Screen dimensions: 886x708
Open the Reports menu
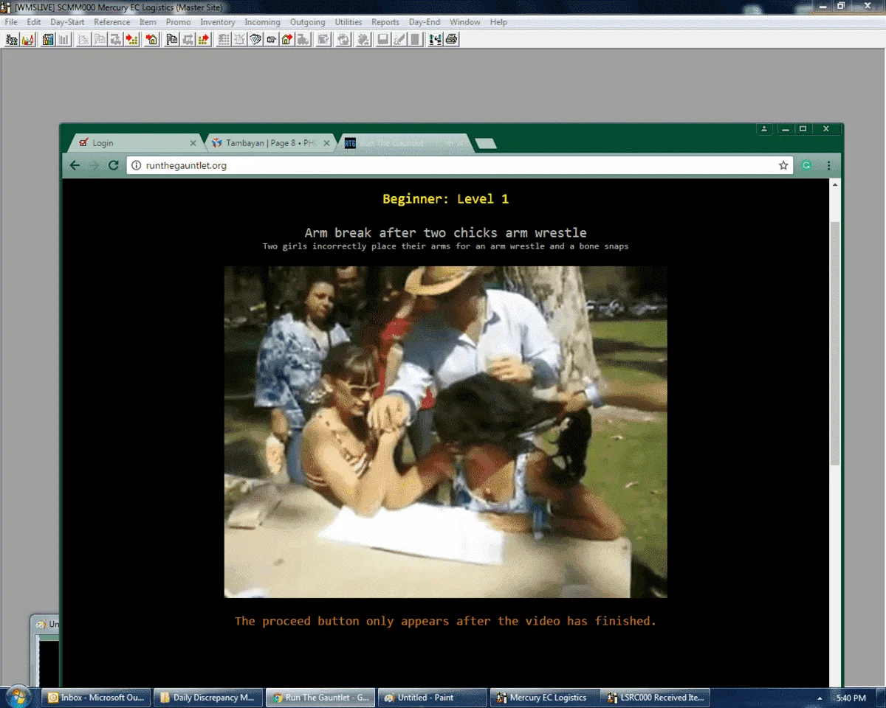pos(385,22)
